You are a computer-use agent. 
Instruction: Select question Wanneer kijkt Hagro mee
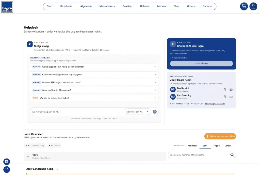[x=94, y=82]
